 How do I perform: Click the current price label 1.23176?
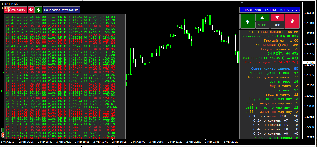[x=309, y=63]
